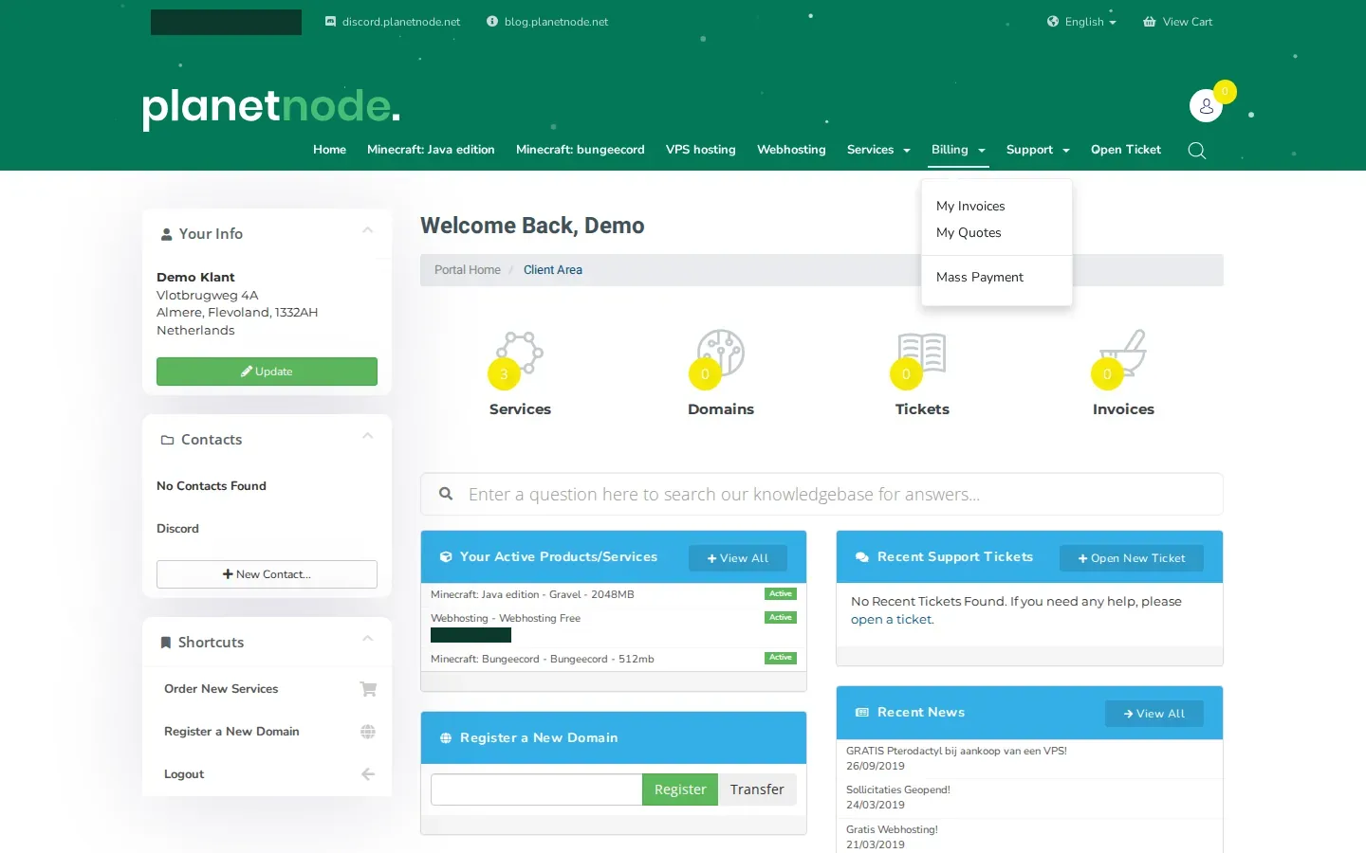Click the globe icon beside Register a New Domain

coord(368,732)
